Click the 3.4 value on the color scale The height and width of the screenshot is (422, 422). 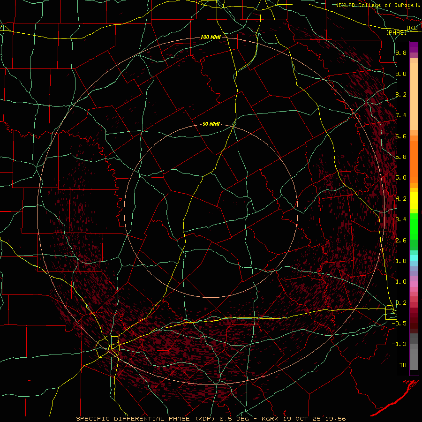coord(401,219)
